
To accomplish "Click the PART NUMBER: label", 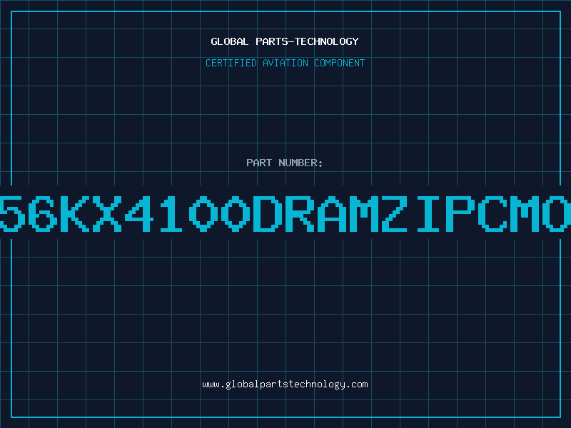I will tap(285, 163).
